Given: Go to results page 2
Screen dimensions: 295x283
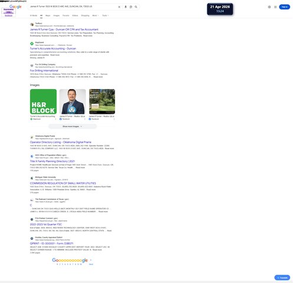Looking at the screenshot, I should (x=60, y=264).
